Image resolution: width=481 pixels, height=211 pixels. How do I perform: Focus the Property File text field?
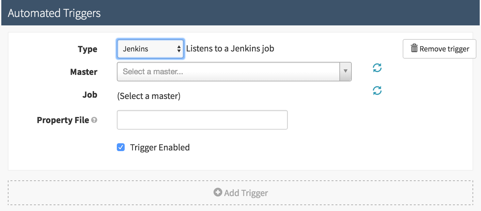(x=202, y=120)
